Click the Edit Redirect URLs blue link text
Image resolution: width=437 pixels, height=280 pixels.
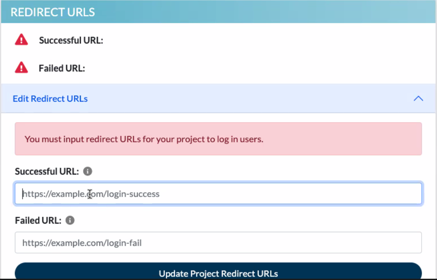tap(50, 99)
